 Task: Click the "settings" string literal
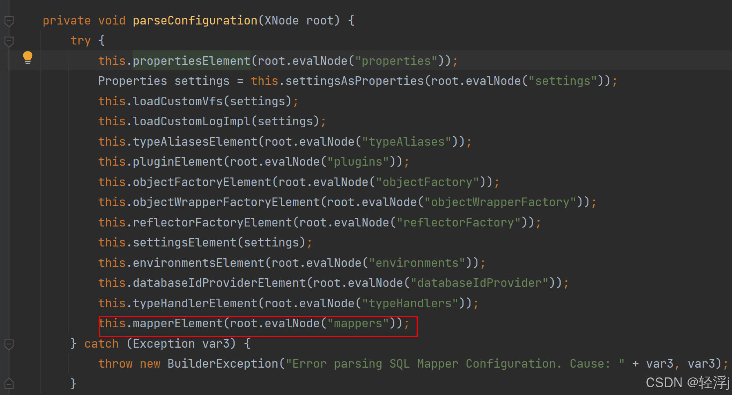(x=563, y=81)
